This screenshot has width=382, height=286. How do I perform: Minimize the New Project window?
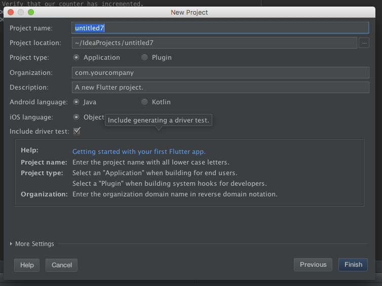click(21, 12)
